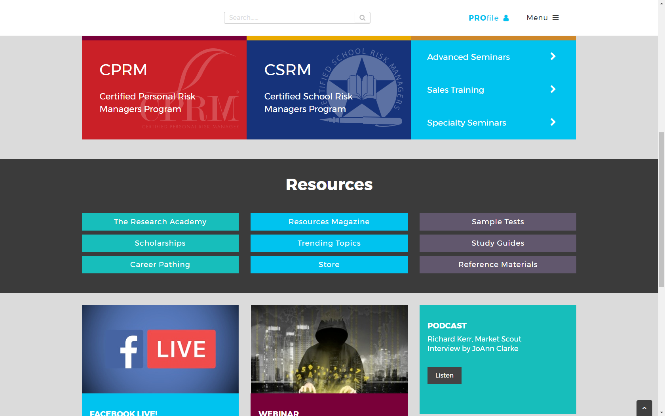Open the hacker webinar image thumbnail
Screen dimensions: 665x416
coord(329,349)
